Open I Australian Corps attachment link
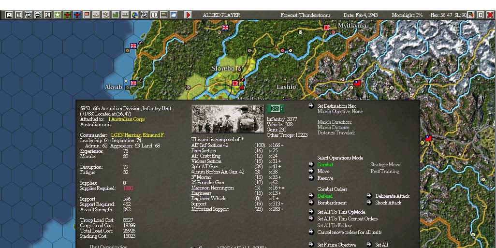This screenshot has height=248, width=496. (x=127, y=119)
